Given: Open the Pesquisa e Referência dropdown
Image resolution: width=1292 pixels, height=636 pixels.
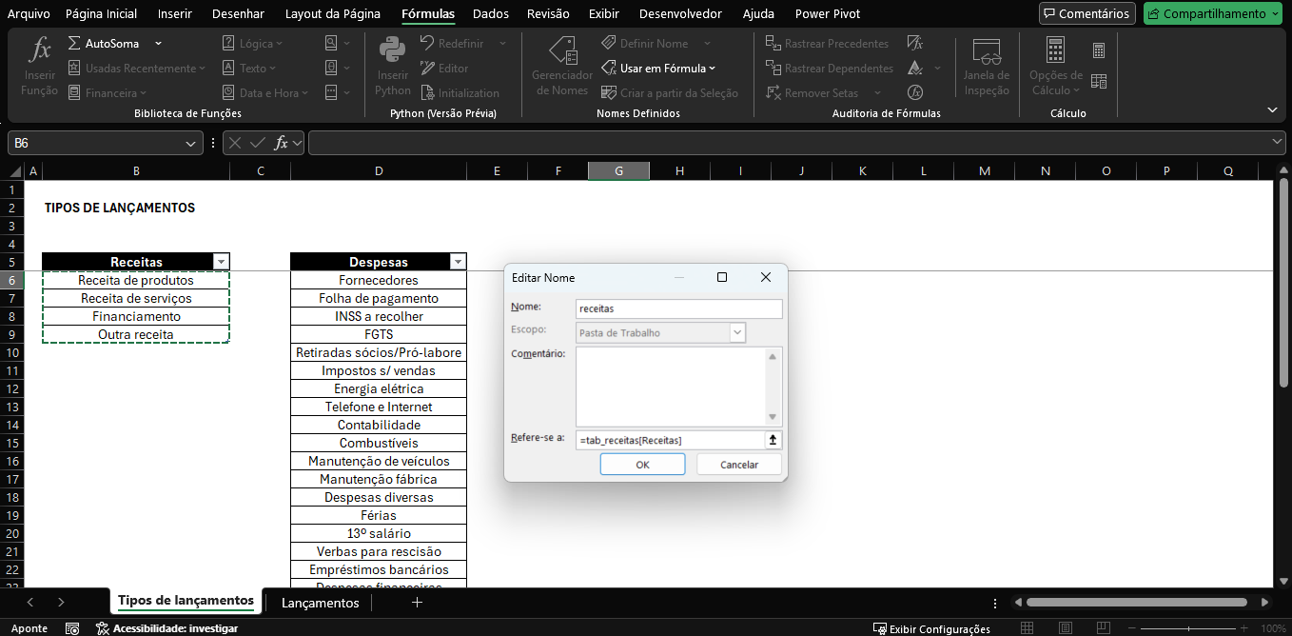Looking at the screenshot, I should pyautogui.click(x=337, y=44).
